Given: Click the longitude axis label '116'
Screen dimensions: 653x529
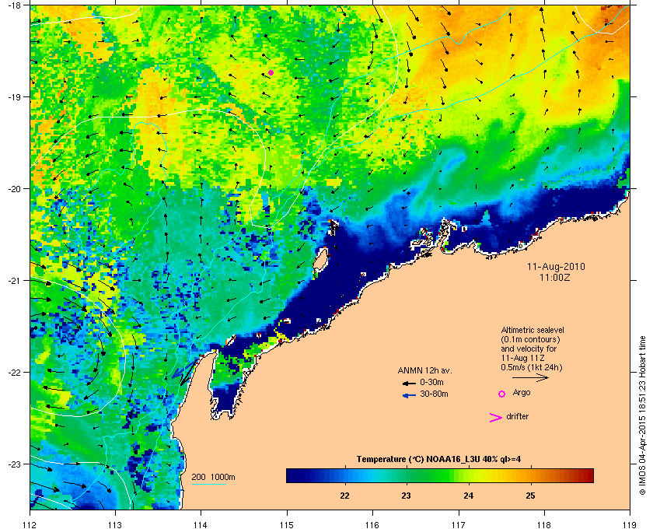Looking at the screenshot, I should (372, 524).
